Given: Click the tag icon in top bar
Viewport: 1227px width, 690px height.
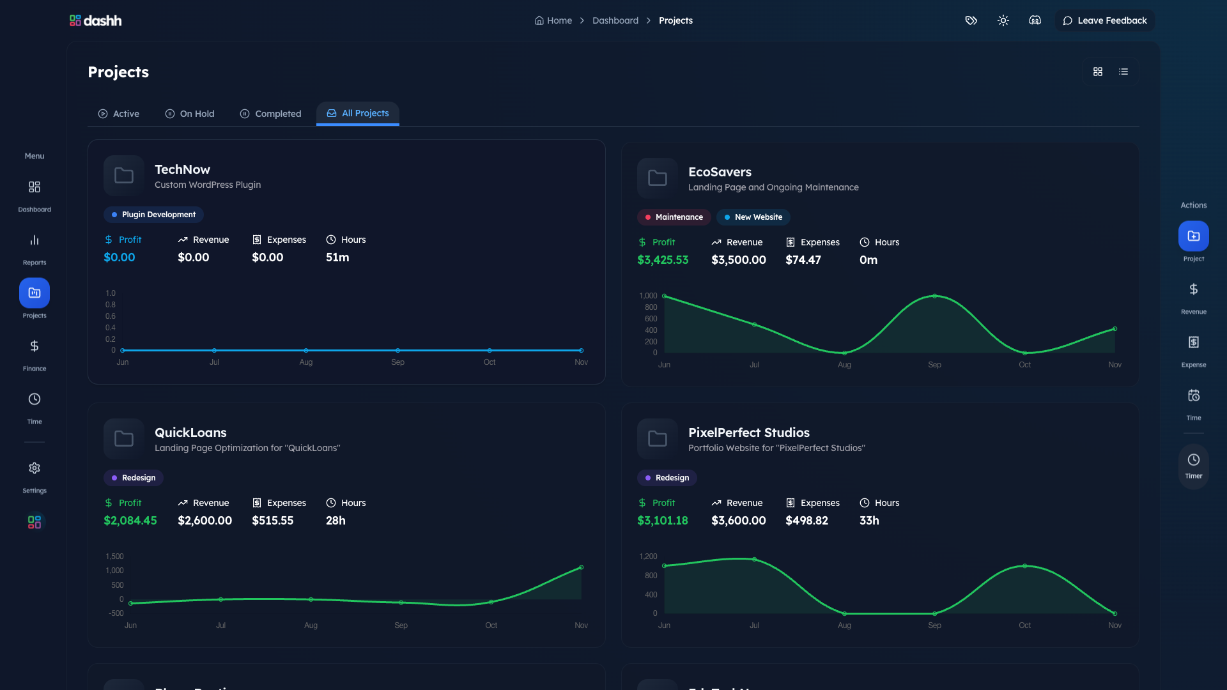Looking at the screenshot, I should 971,20.
